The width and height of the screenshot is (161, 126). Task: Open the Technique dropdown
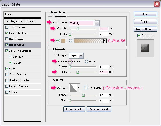[81, 56]
